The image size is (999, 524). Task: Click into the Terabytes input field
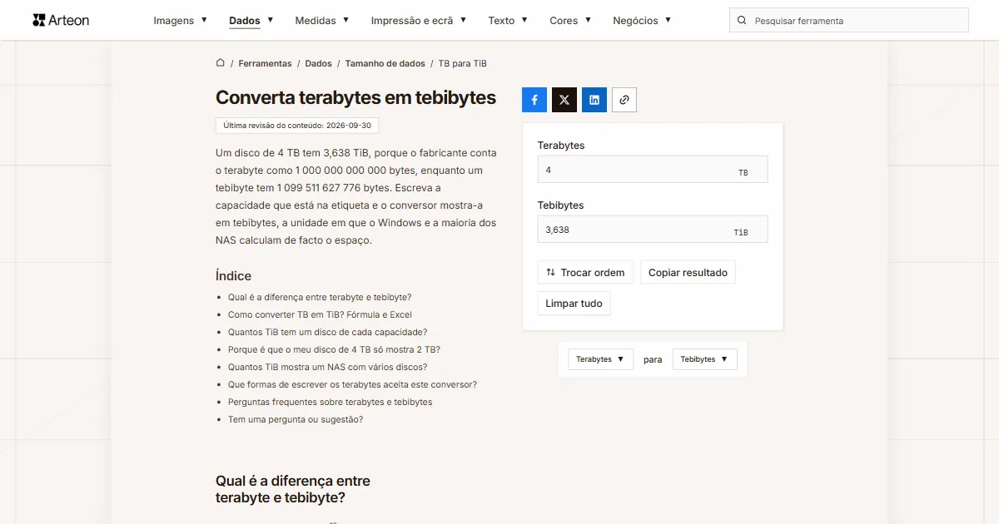click(653, 170)
